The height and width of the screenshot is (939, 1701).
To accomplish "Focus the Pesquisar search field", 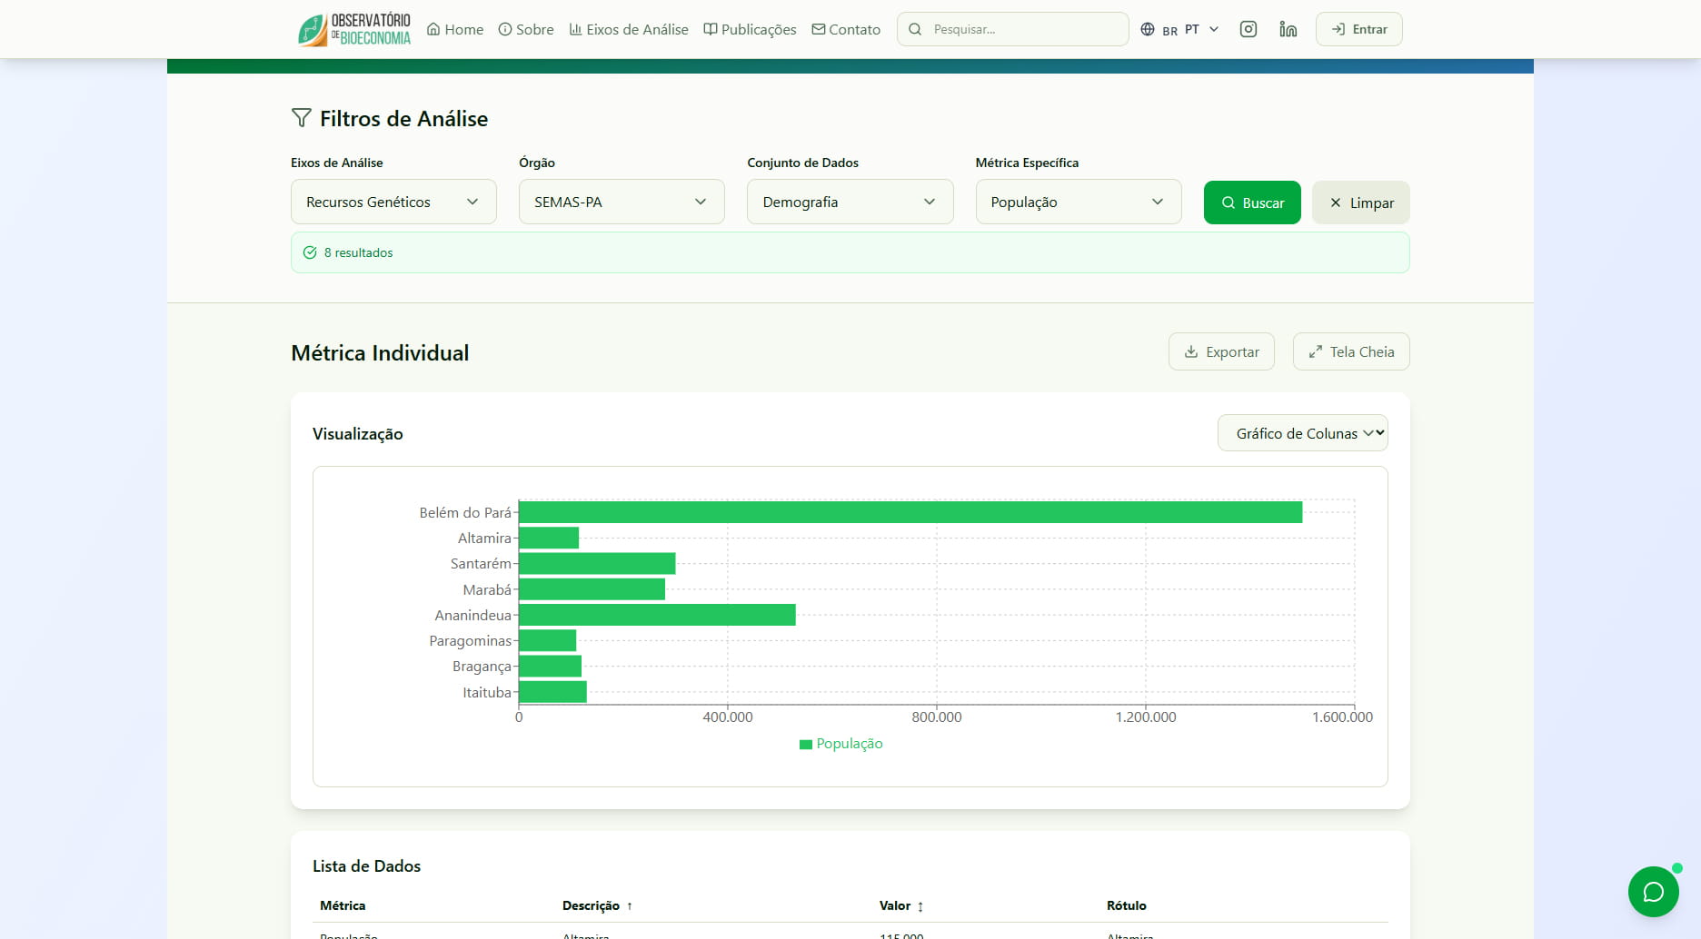I will (1022, 29).
